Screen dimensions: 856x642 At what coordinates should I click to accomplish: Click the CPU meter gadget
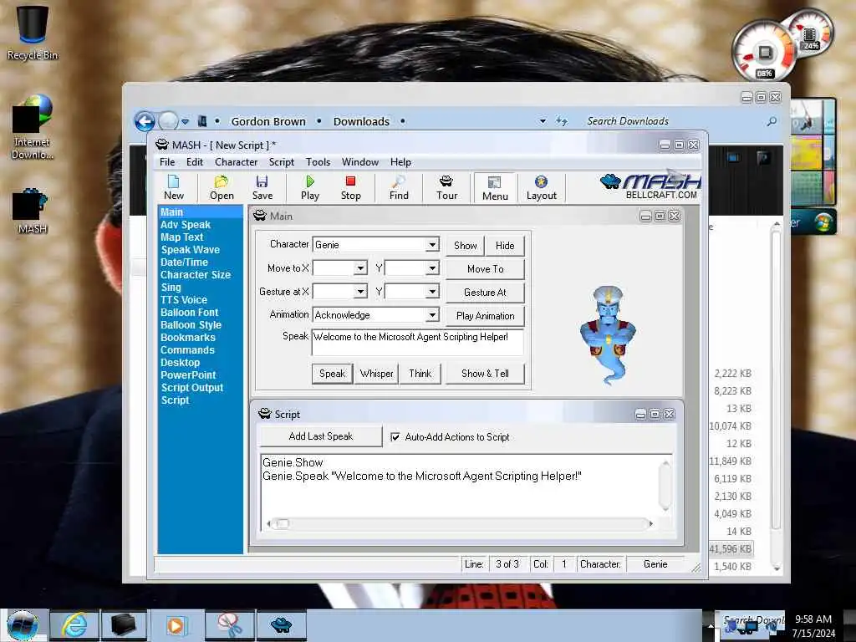(763, 53)
